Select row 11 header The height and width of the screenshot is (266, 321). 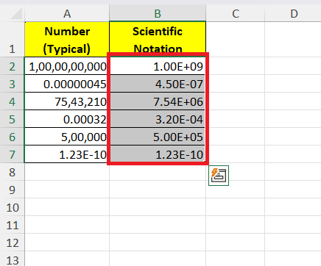pos(13,225)
